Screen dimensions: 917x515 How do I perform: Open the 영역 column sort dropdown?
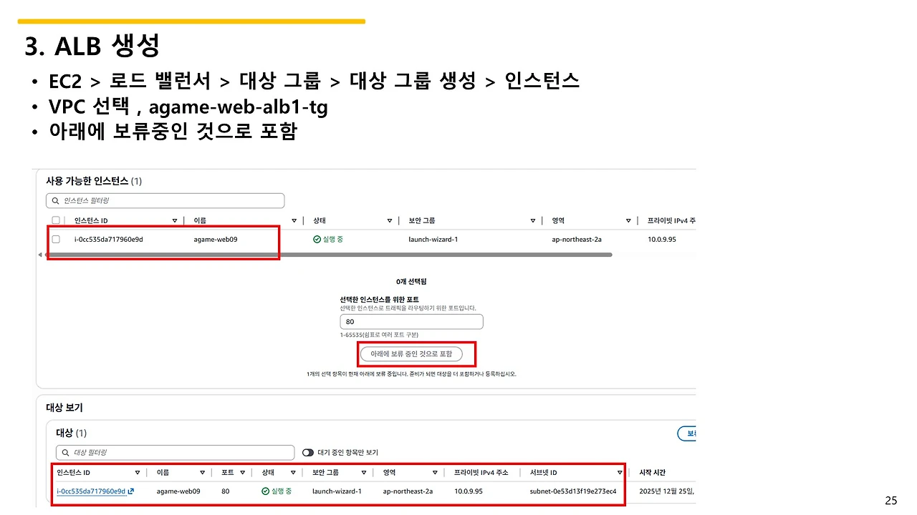click(628, 220)
